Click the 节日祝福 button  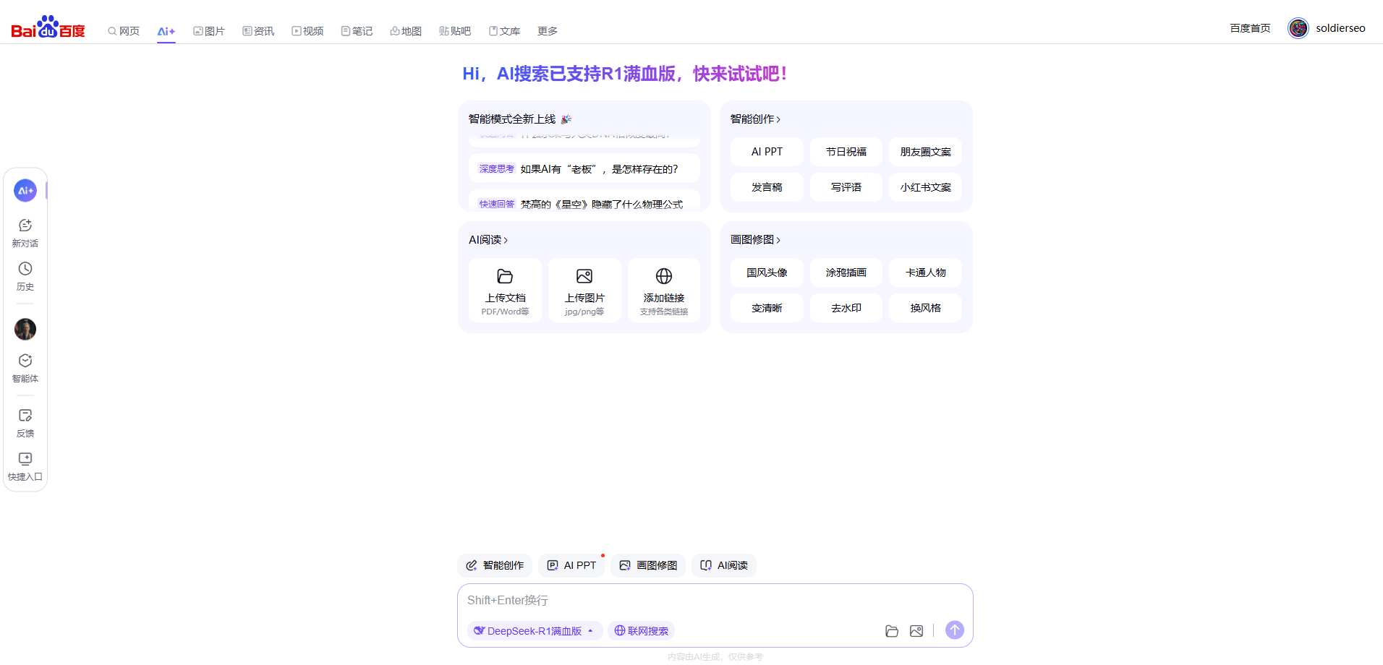[846, 152]
